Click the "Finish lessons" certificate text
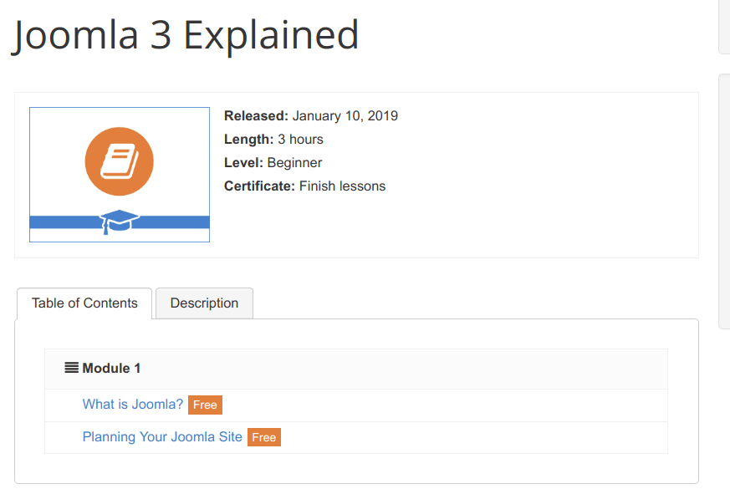 coord(342,186)
